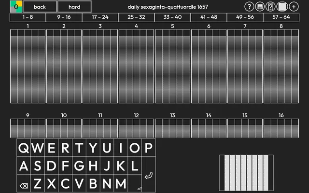Tap the G key

pyautogui.click(x=79, y=166)
